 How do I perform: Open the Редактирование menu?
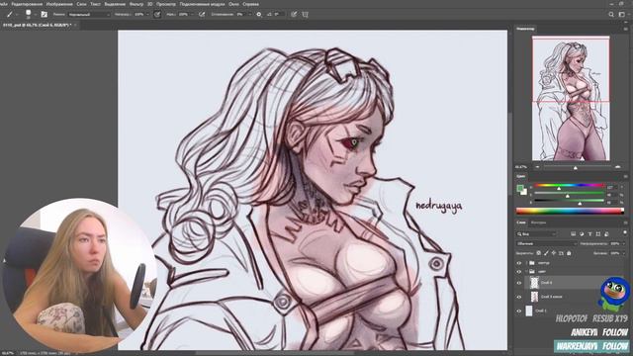(x=27, y=4)
